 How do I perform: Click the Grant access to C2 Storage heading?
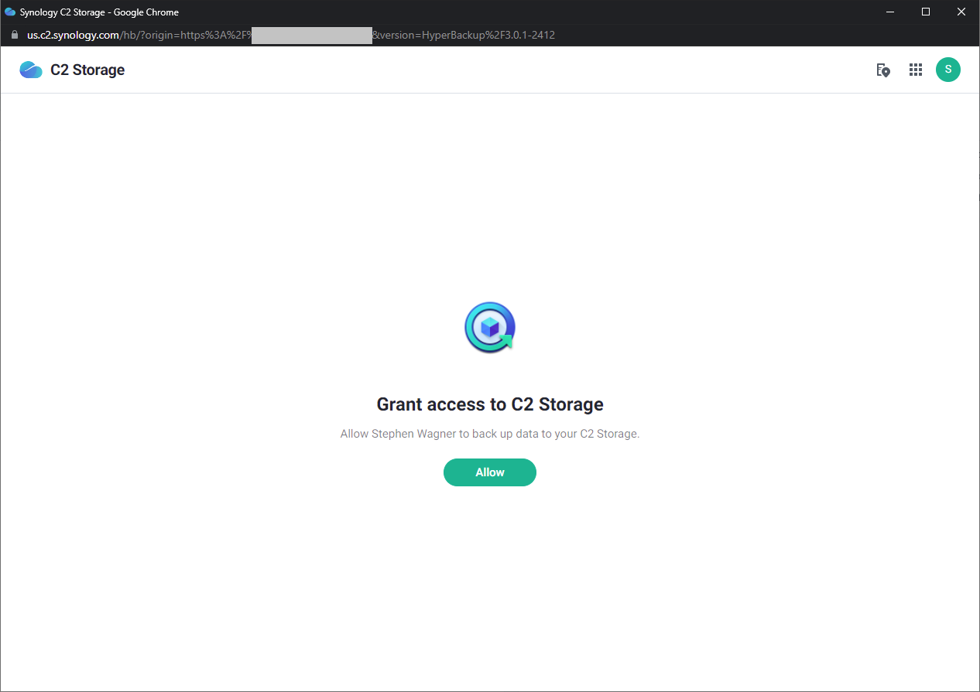490,404
